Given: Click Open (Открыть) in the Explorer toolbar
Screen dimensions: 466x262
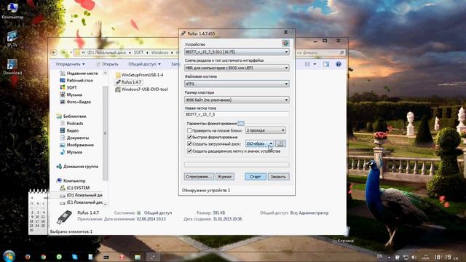Looking at the screenshot, I should point(107,64).
